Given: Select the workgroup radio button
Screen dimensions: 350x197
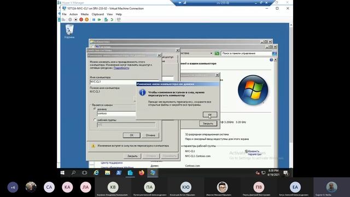Looking at the screenshot, I should click(95, 120).
